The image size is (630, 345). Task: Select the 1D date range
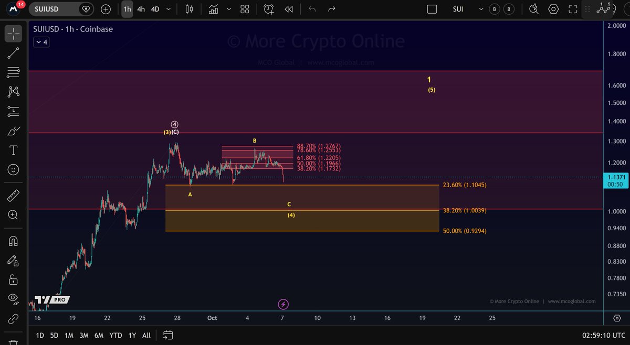pos(40,335)
